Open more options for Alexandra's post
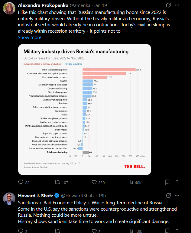 [x=177, y=5]
